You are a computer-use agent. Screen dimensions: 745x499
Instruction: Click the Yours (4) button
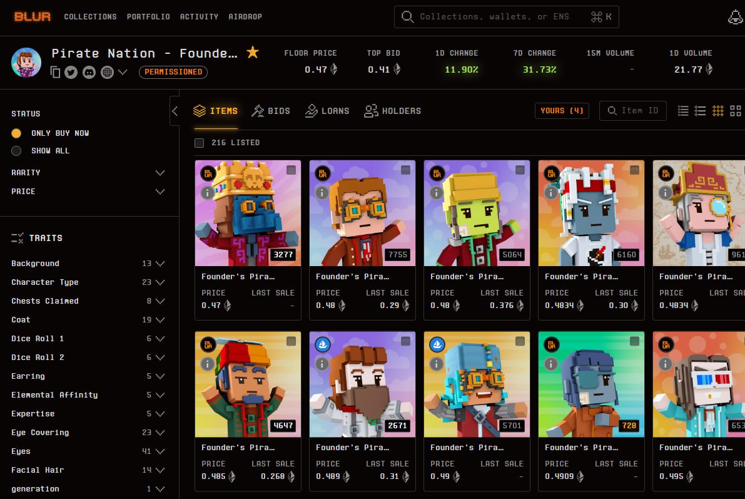(562, 111)
